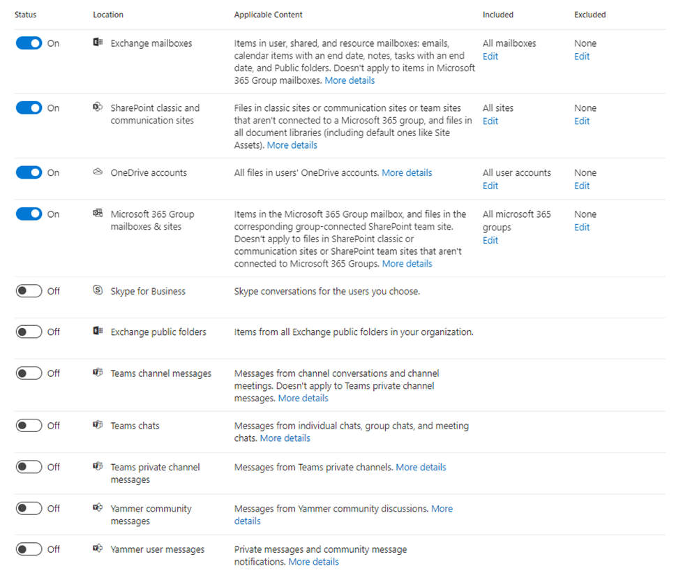
Task: Click the Teams channel messages icon
Action: click(98, 373)
